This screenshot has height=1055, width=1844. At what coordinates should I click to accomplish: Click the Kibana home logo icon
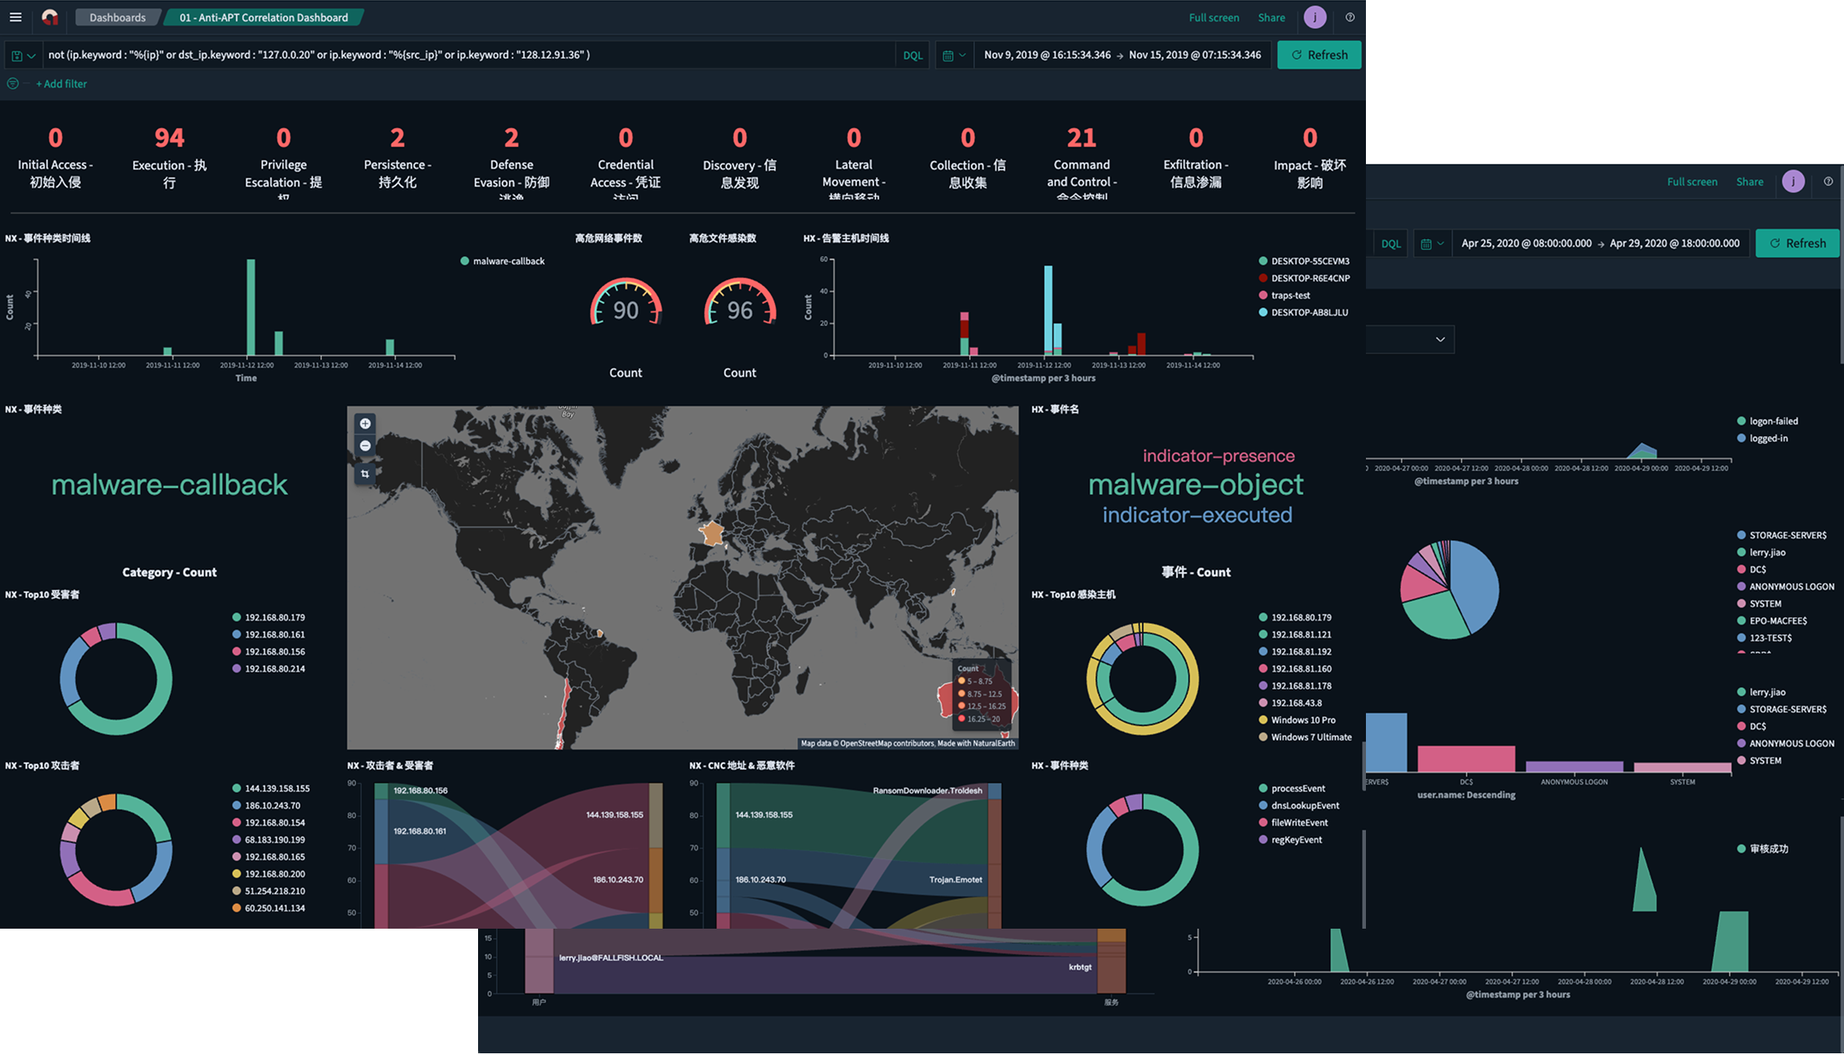pyautogui.click(x=50, y=17)
